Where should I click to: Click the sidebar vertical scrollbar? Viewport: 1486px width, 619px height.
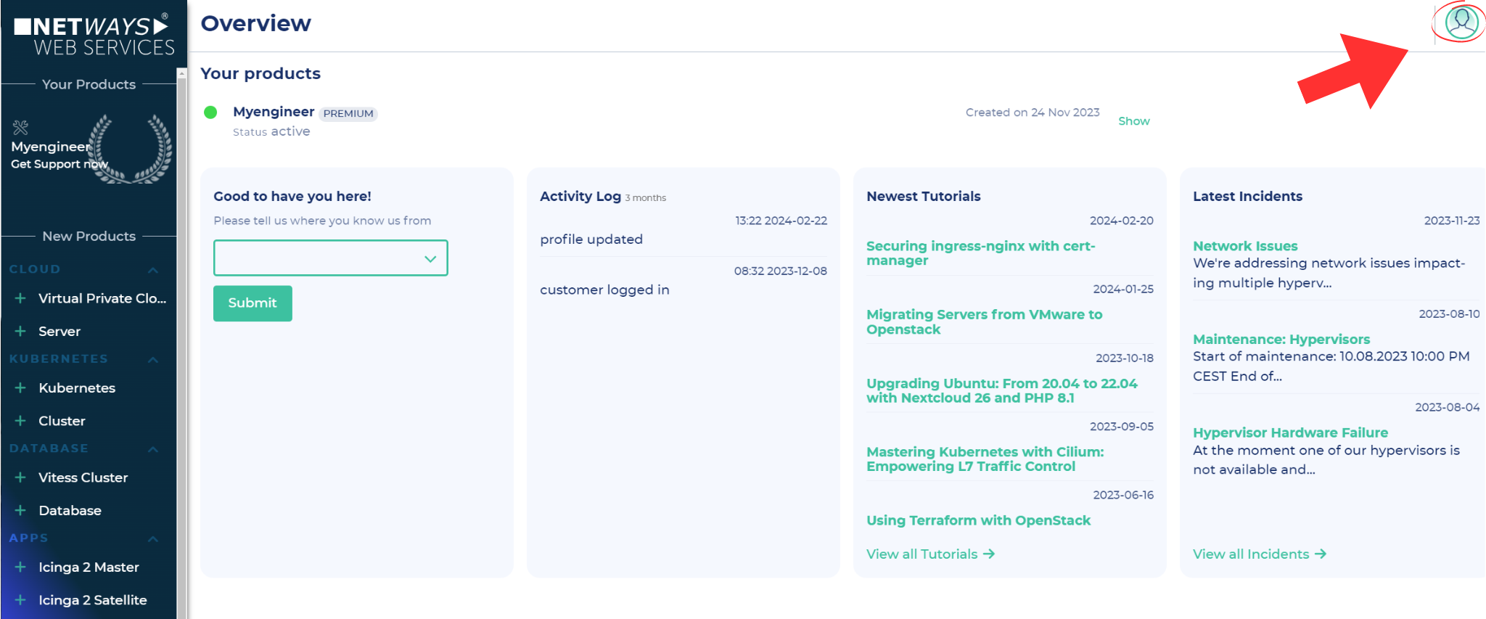(181, 341)
